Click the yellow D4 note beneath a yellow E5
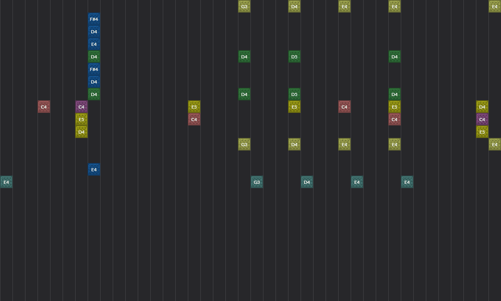Image resolution: width=501 pixels, height=301 pixels. point(81,132)
